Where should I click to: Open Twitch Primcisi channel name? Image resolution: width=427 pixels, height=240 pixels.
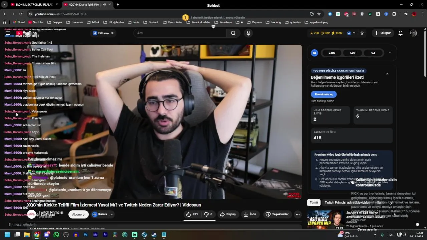(51, 212)
